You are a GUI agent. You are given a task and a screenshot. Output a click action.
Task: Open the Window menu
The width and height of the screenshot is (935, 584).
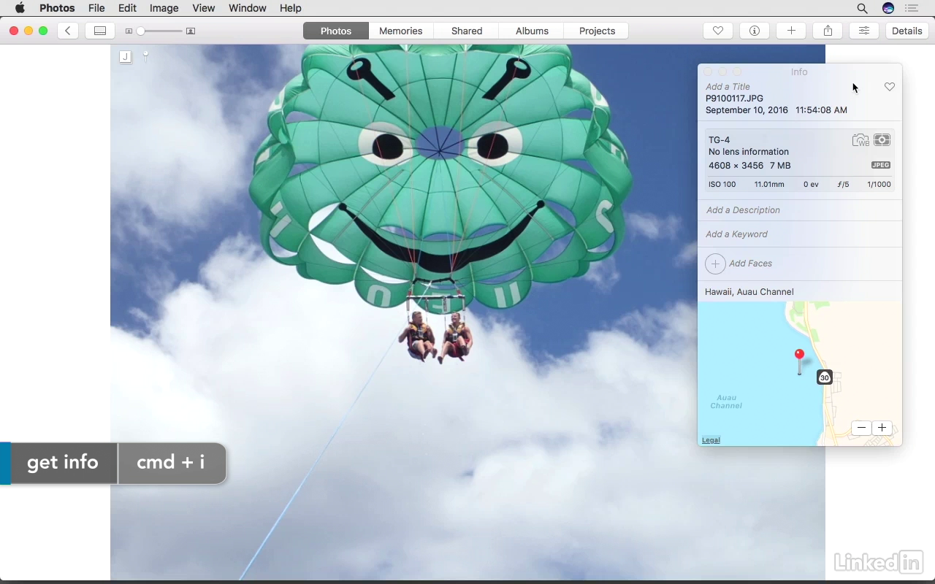click(x=247, y=8)
